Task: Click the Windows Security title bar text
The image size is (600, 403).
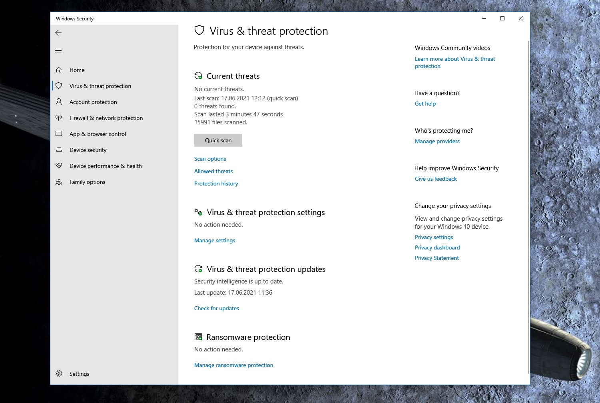Action: (x=75, y=19)
